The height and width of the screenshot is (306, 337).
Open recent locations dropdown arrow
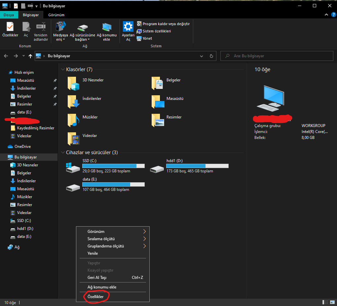[23, 56]
